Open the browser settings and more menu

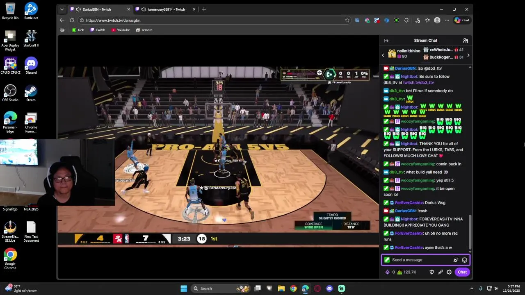coord(447,20)
